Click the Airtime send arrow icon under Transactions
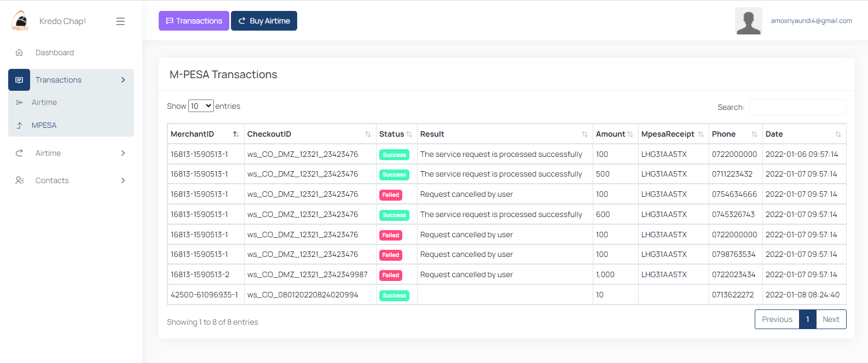868x363 pixels. click(19, 102)
